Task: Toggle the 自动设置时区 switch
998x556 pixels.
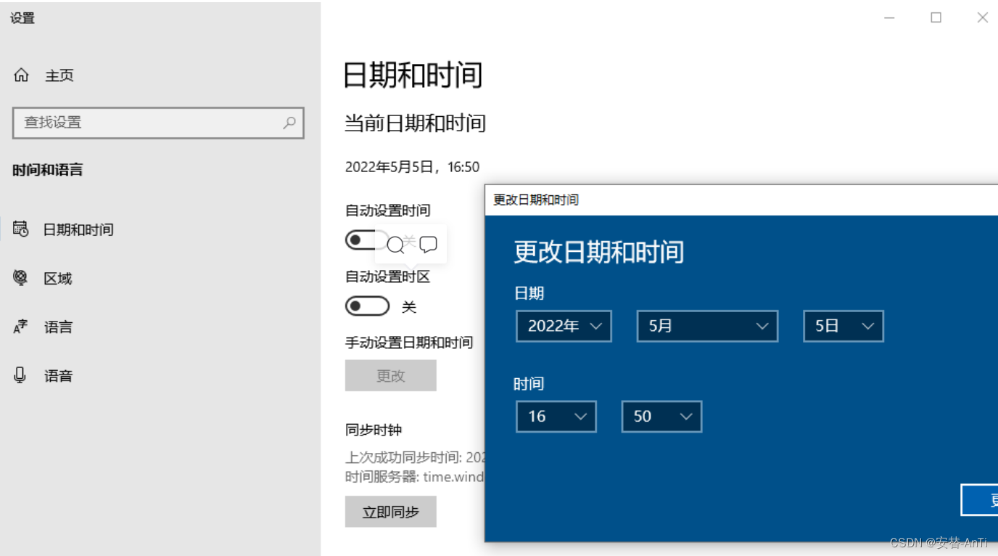Action: click(367, 306)
